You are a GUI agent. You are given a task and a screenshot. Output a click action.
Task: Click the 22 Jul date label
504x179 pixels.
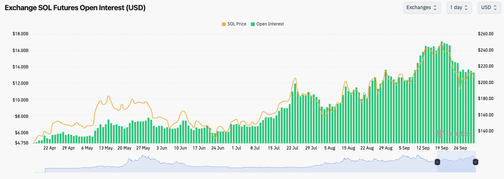pos(292,148)
